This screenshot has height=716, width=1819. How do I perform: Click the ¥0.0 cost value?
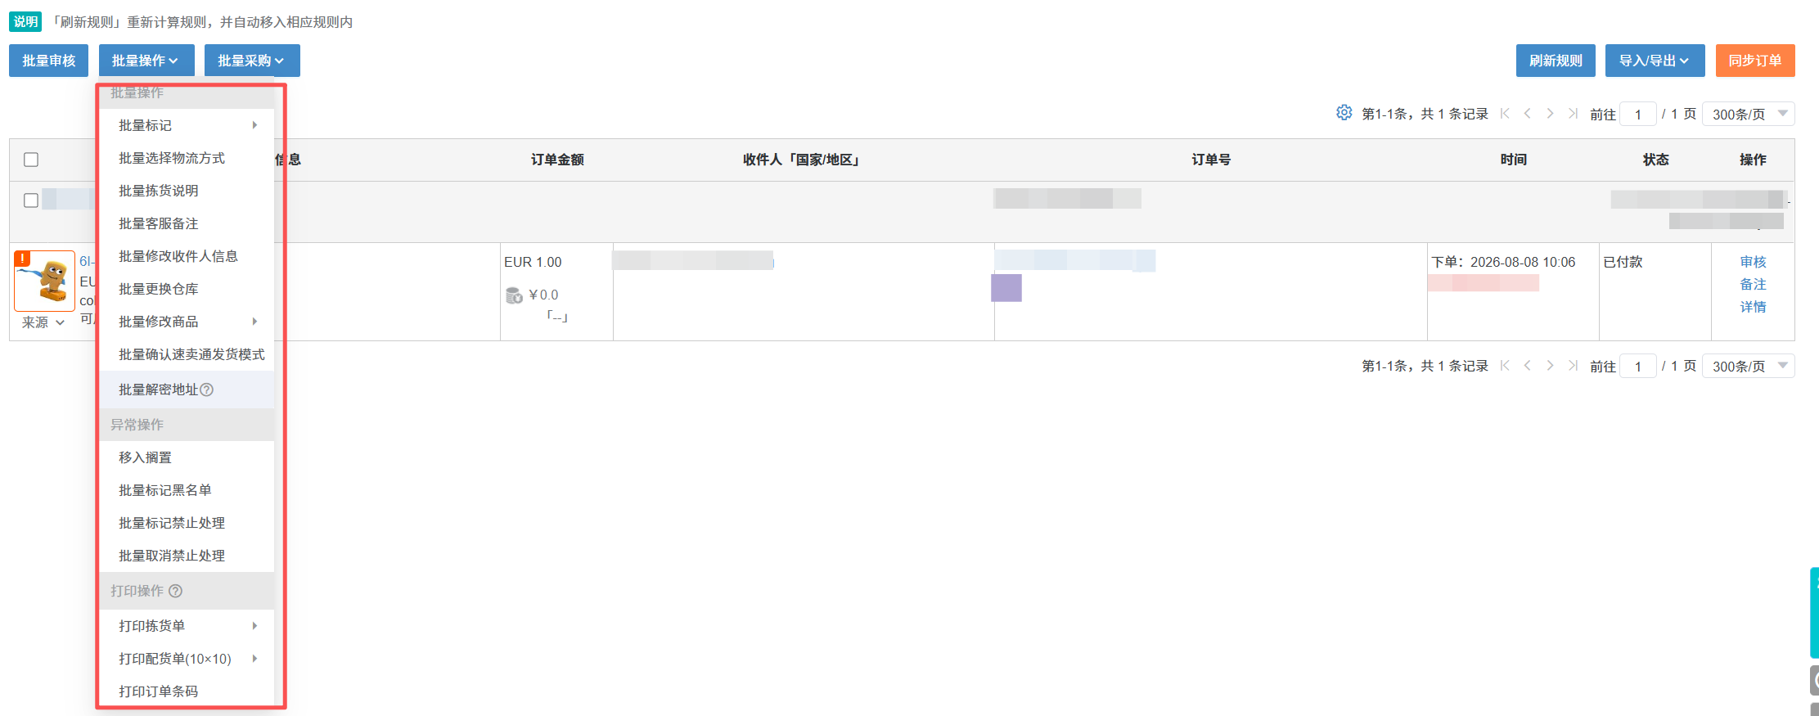(543, 295)
